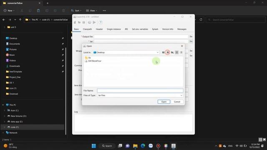This screenshot has width=267, height=150.
Task: Expand the Network tree node
Action: [x=3, y=132]
